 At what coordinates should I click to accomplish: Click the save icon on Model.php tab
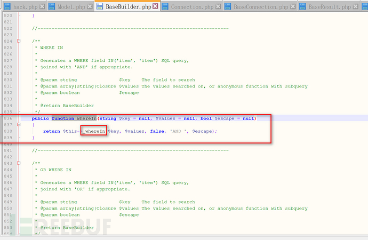coord(52,6)
